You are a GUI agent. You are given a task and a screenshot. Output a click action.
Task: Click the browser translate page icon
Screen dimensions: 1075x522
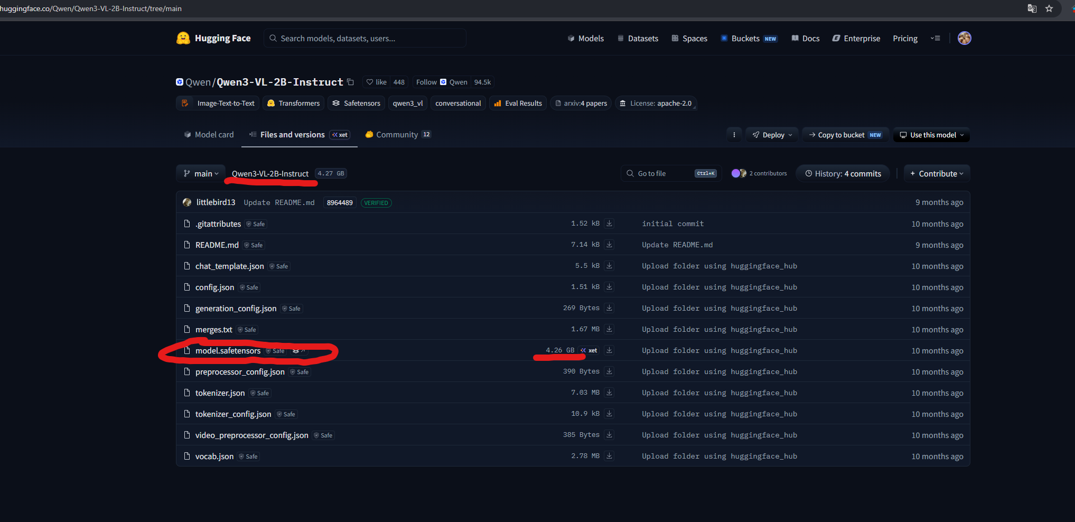point(1032,8)
